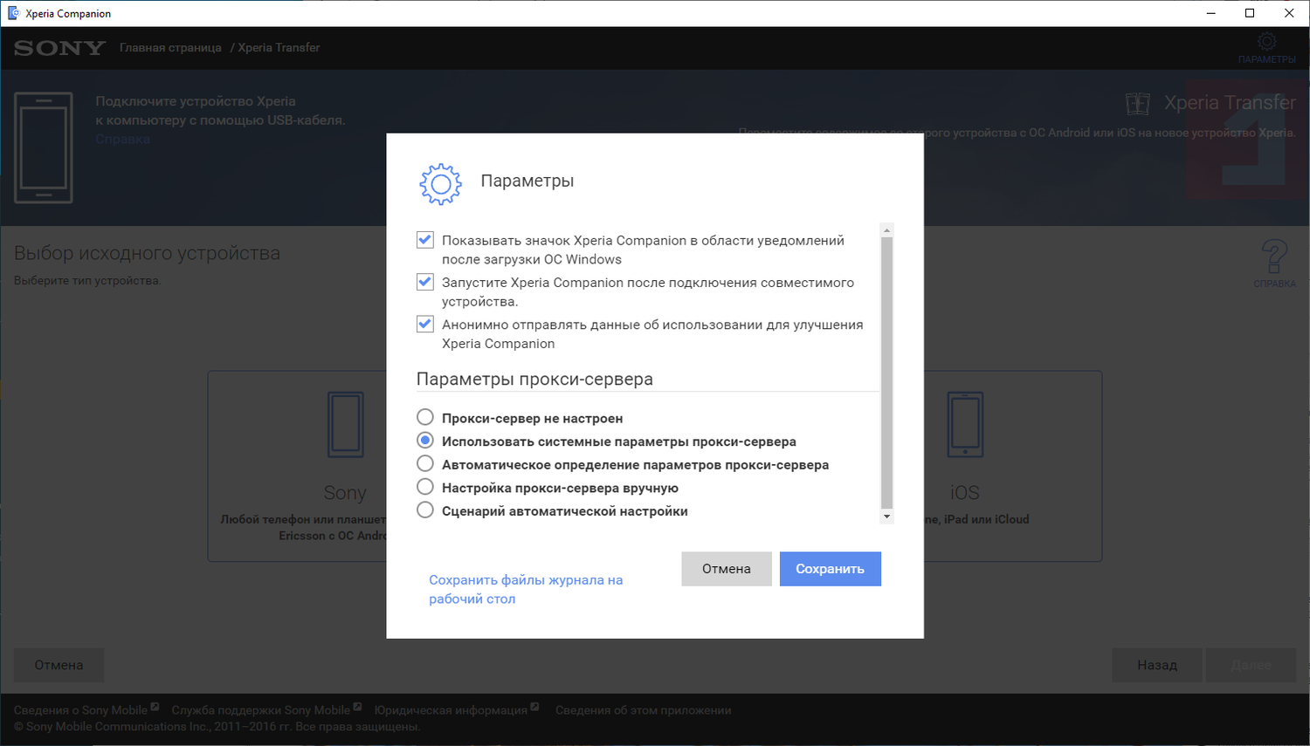1310x746 pixels.
Task: Select Настройка прокси-сервера вручную radio button
Action: (x=425, y=487)
